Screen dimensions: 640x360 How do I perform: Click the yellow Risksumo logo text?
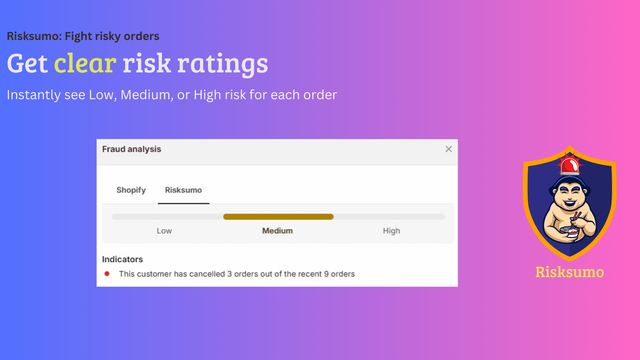tap(570, 272)
